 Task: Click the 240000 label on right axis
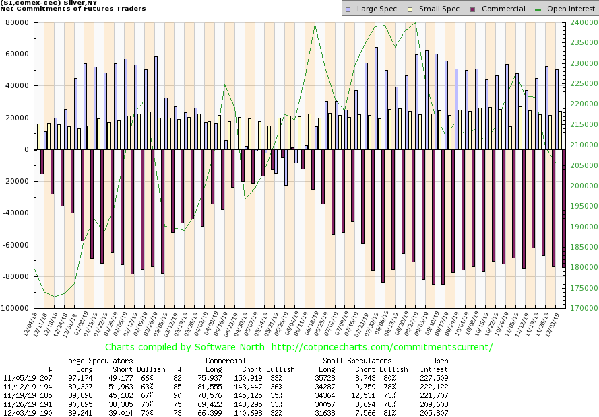583,22
